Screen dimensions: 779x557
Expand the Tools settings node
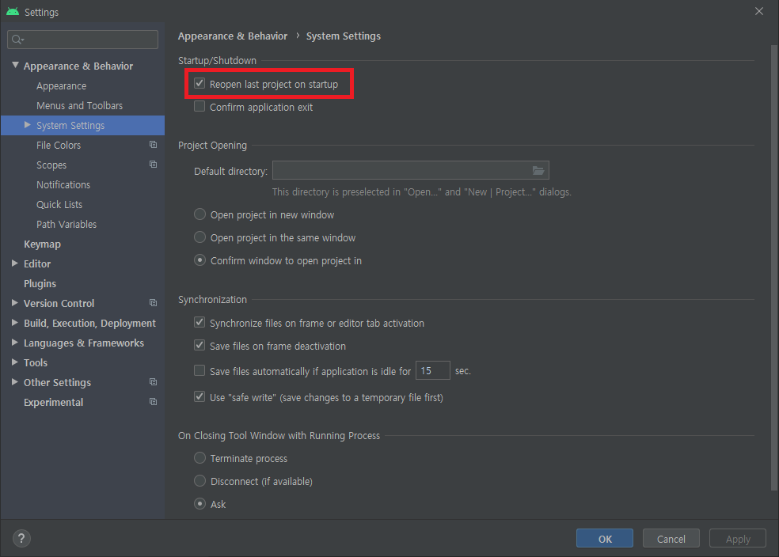15,362
